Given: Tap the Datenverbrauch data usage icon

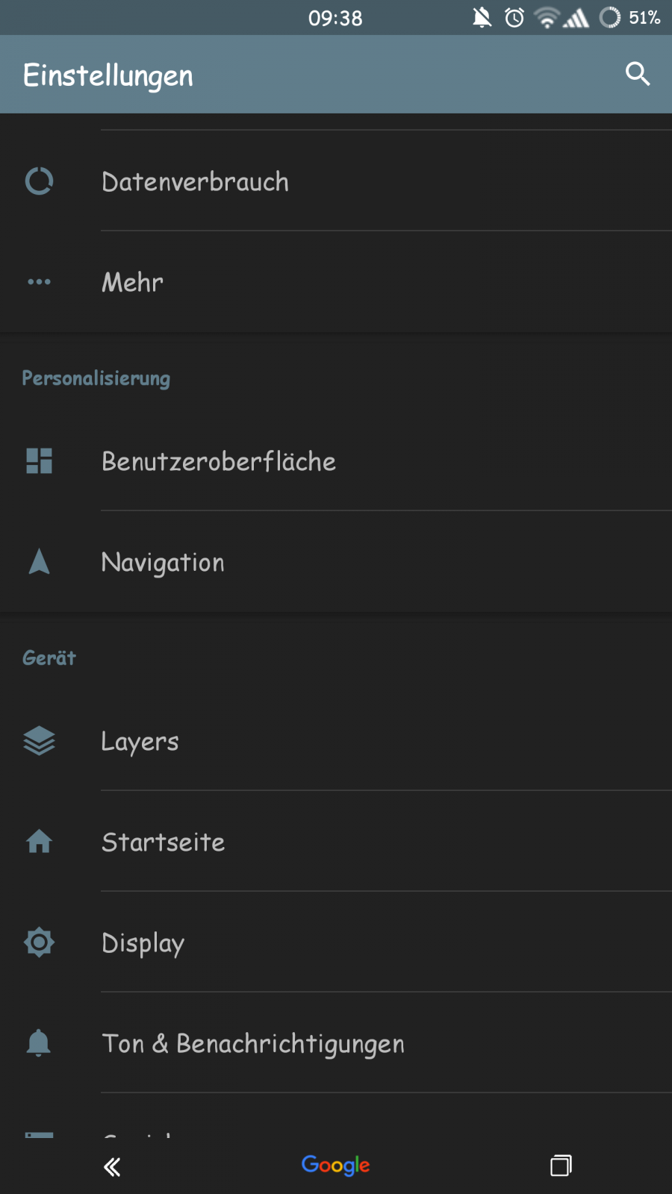Looking at the screenshot, I should [39, 181].
